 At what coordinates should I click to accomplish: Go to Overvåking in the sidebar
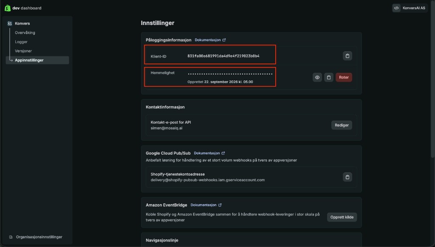tap(25, 33)
